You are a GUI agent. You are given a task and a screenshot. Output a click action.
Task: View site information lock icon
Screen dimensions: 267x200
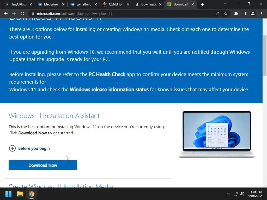tap(33, 14)
